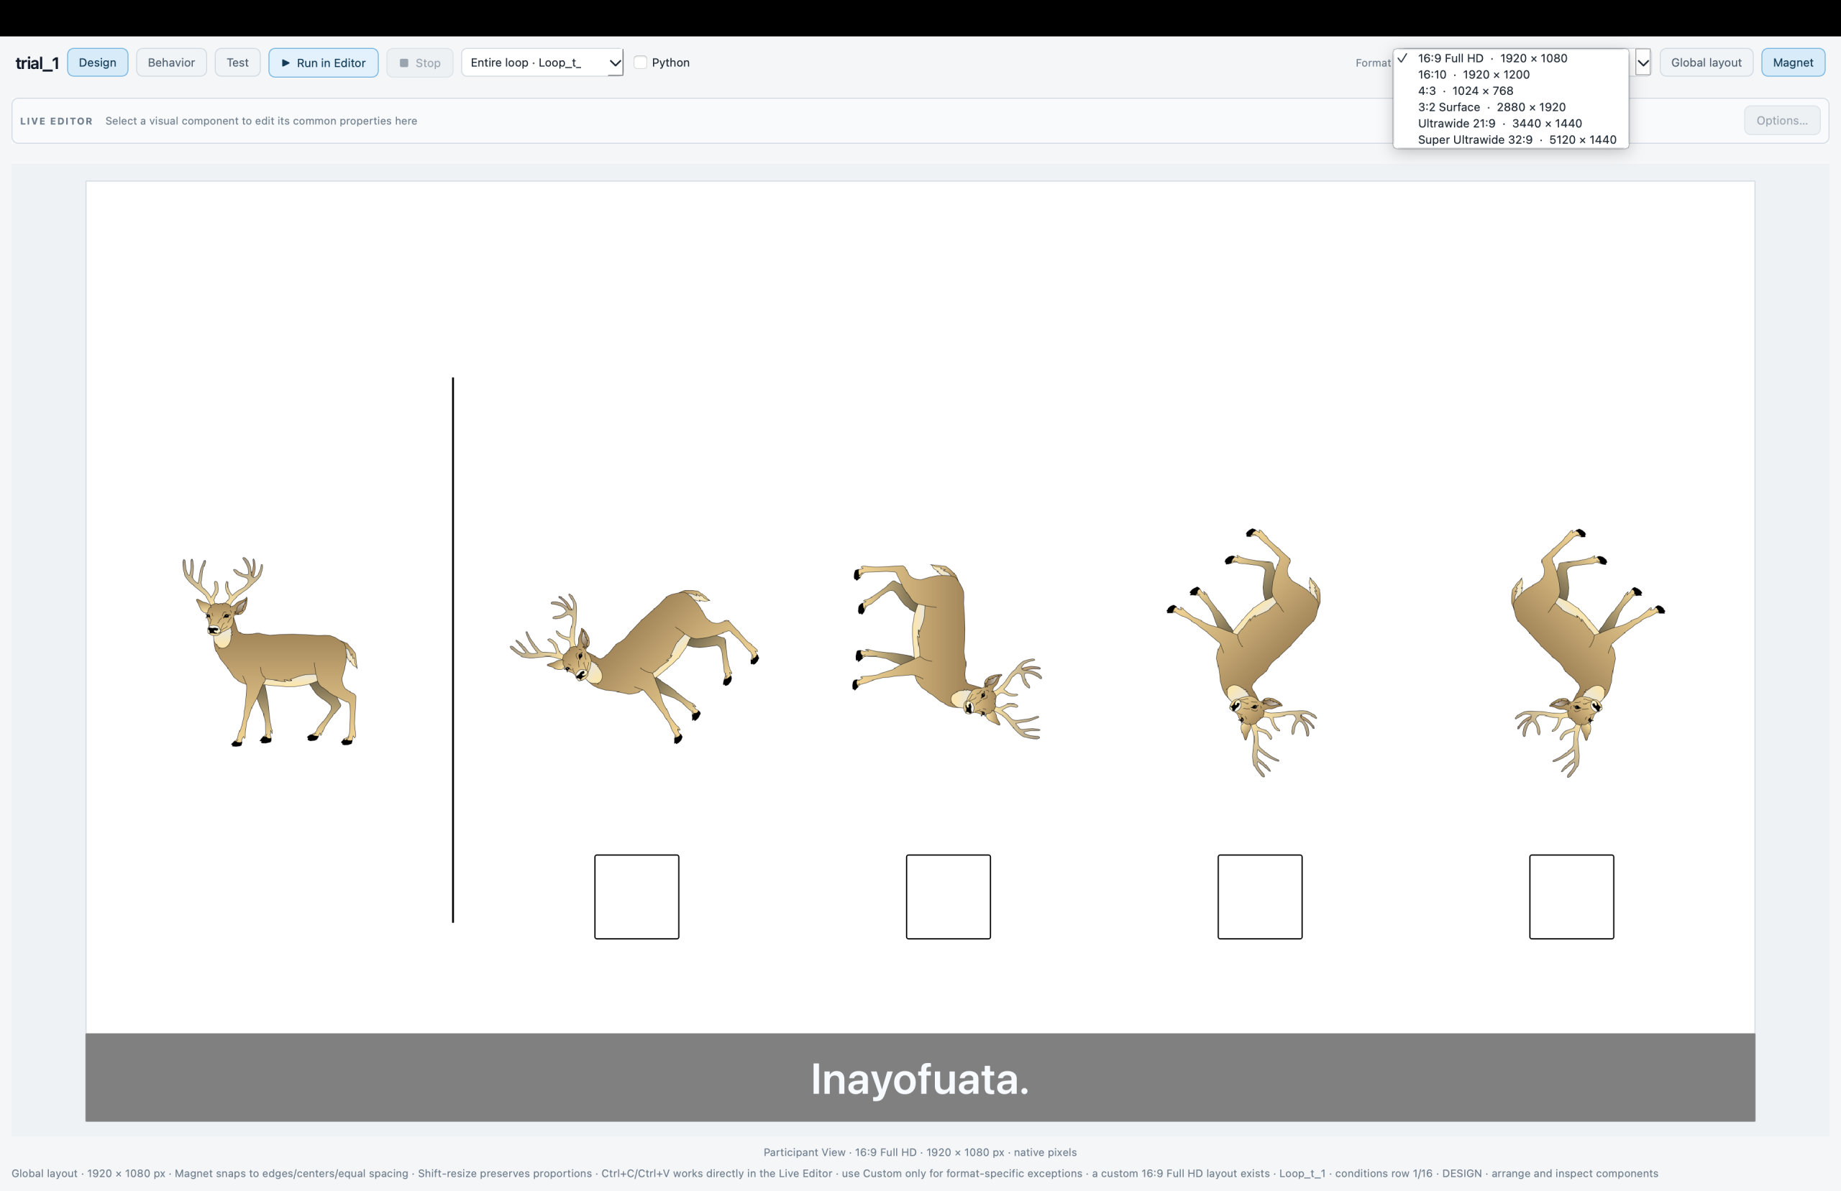This screenshot has height=1191, width=1841.
Task: Click Run in Editor button
Action: 324,63
